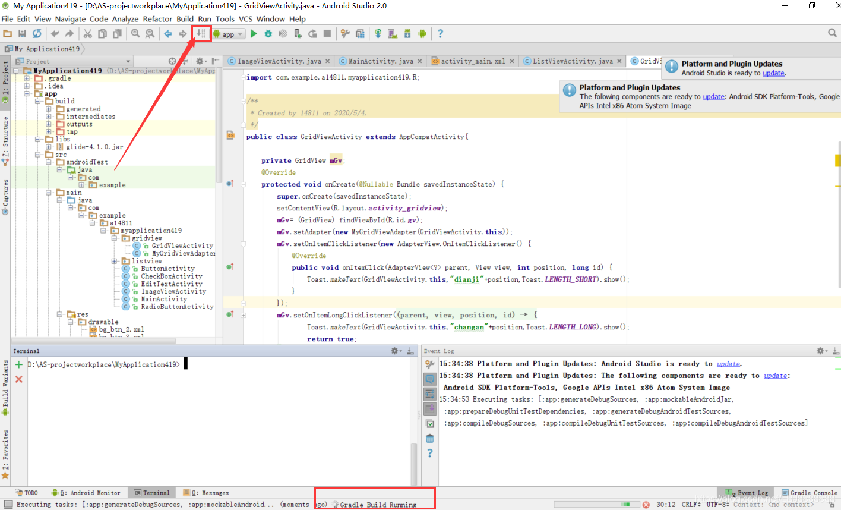The image size is (841, 510).
Task: Open the Build menu
Action: point(185,19)
